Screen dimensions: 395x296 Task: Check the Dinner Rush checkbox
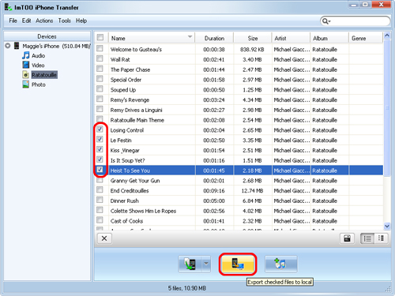tap(100, 200)
